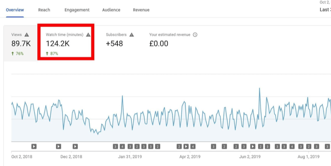331x166 pixels.
Task: Click the warning triangle next to Watch time
Action: [x=88, y=35]
